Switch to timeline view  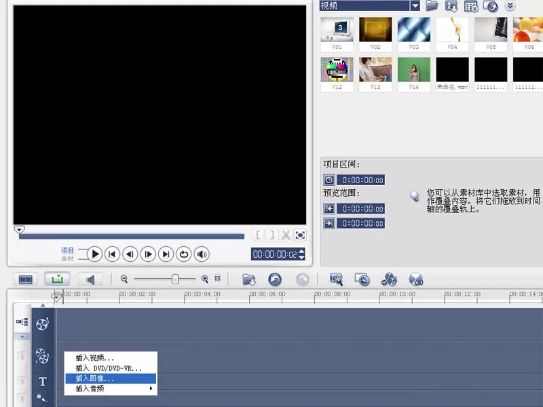click(x=57, y=279)
